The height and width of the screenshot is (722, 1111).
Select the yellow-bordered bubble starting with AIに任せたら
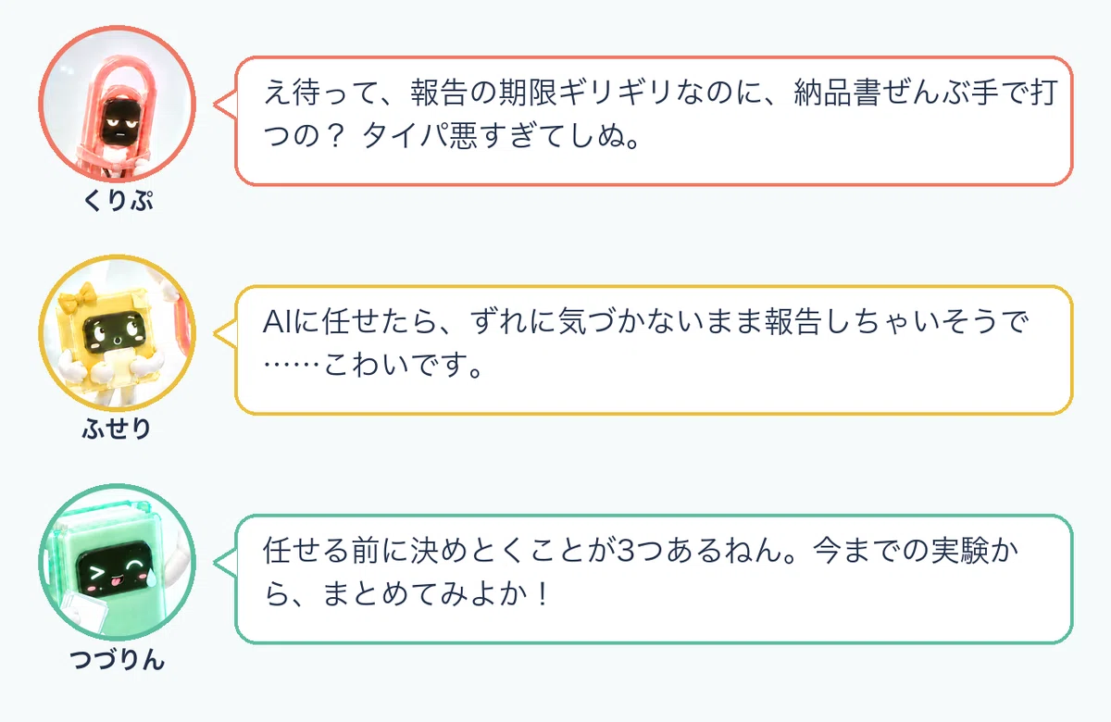coord(654,350)
